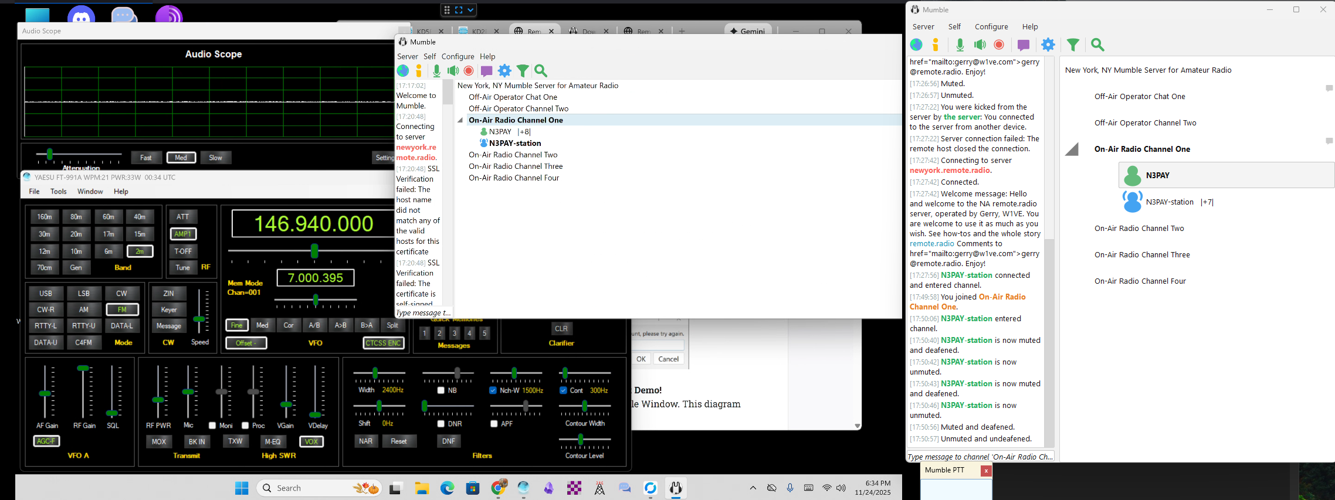The height and width of the screenshot is (500, 1335).
Task: Select the 70cm band button
Action: tap(45, 267)
